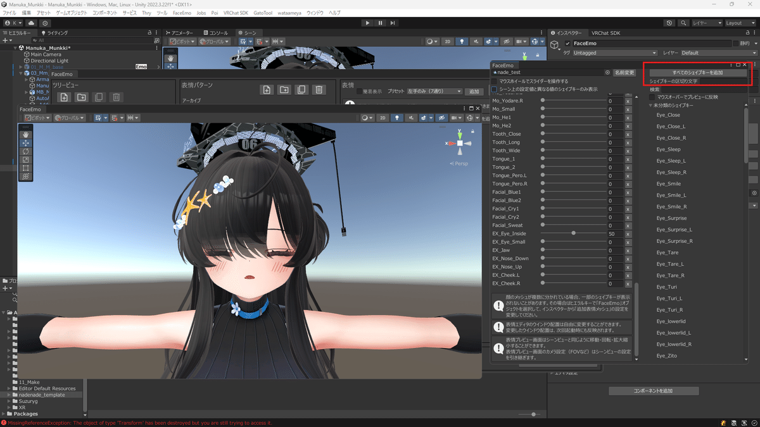Screen dimensions: 760x427
Task: Toggle scene lighting bulb in FaceEmo preview
Action: click(396, 118)
